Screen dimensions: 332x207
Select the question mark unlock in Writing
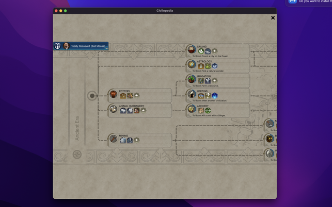click(208, 96)
